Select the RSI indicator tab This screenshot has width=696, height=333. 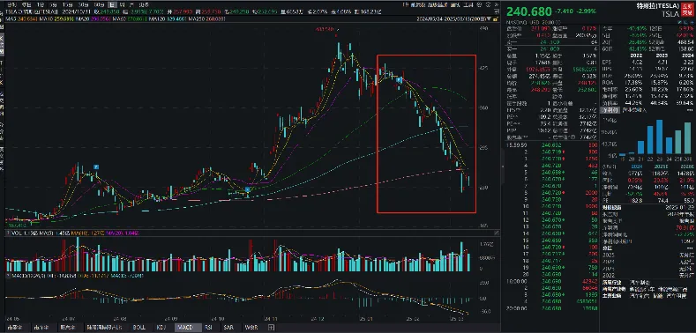coord(208,327)
